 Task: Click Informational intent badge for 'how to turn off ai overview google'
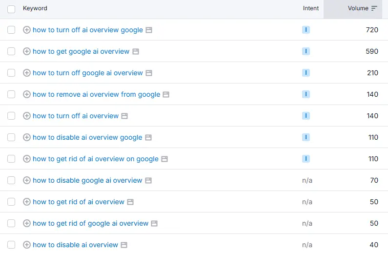[306, 30]
